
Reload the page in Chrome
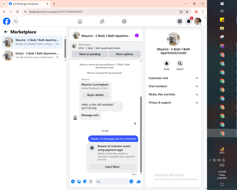(x=18, y=11)
